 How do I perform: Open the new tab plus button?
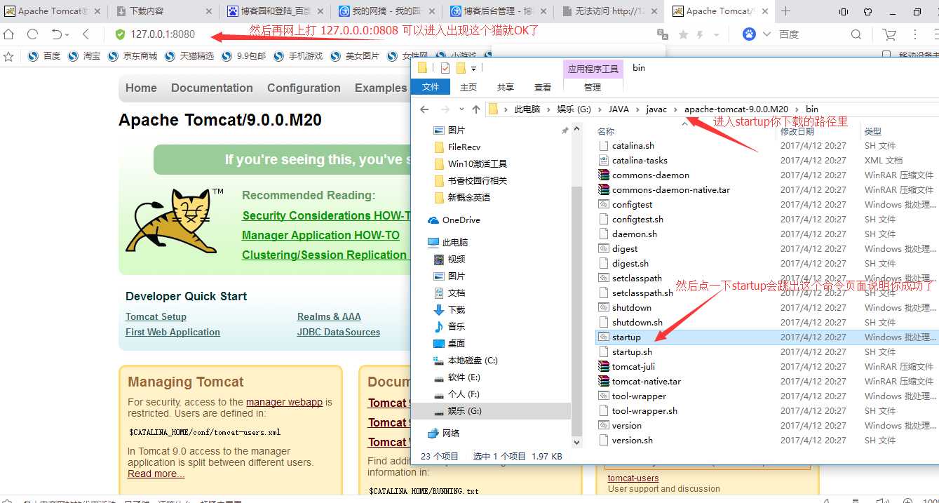(786, 11)
